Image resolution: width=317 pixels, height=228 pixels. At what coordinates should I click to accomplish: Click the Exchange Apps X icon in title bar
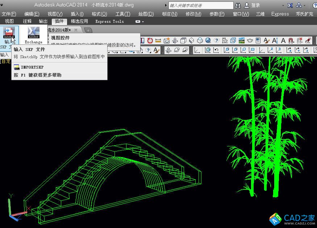tap(290, 5)
